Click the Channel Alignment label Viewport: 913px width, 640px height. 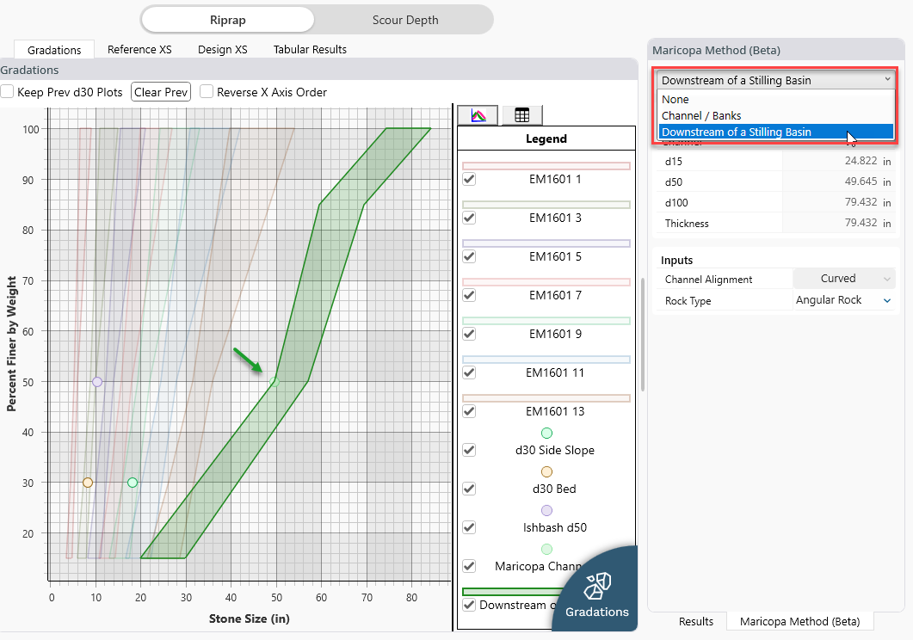coord(708,280)
